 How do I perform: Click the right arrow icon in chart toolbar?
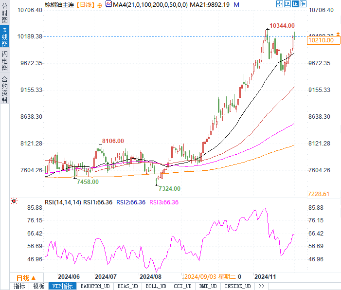click(296, 4)
